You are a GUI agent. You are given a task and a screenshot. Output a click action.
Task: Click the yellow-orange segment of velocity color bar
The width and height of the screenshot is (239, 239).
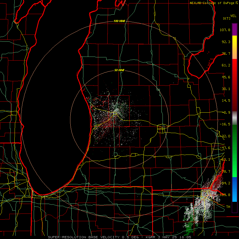tap(234, 47)
